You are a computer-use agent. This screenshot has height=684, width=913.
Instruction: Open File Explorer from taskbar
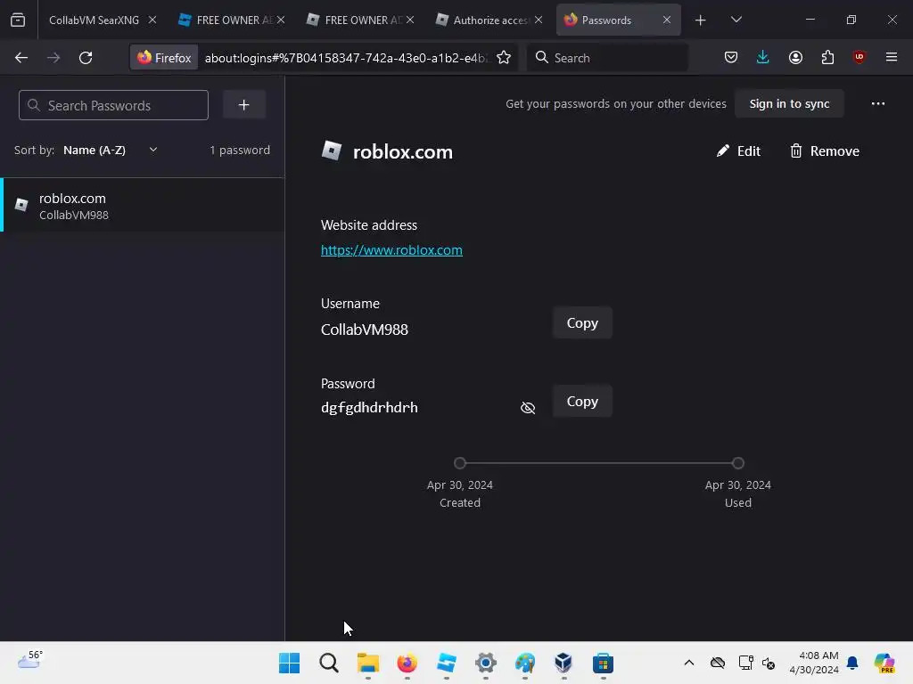tap(368, 663)
